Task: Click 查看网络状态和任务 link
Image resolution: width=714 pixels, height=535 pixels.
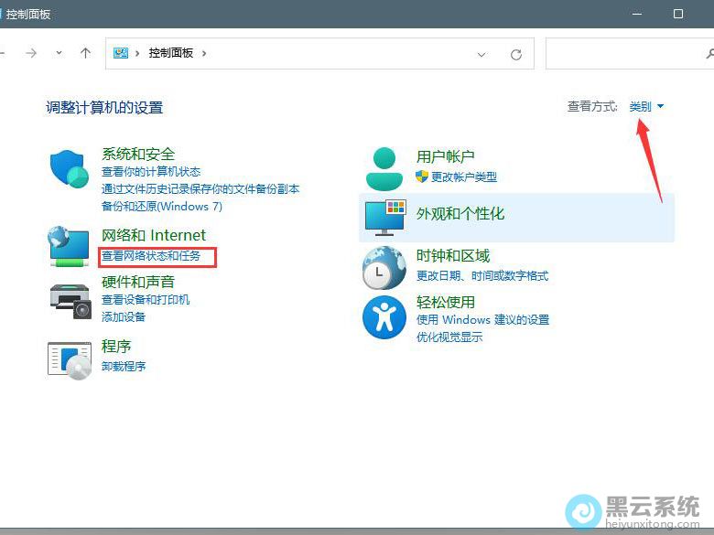Action: pyautogui.click(x=151, y=256)
